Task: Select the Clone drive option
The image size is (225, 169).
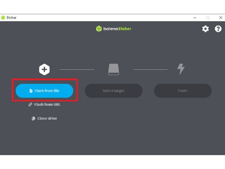Action: click(44, 118)
